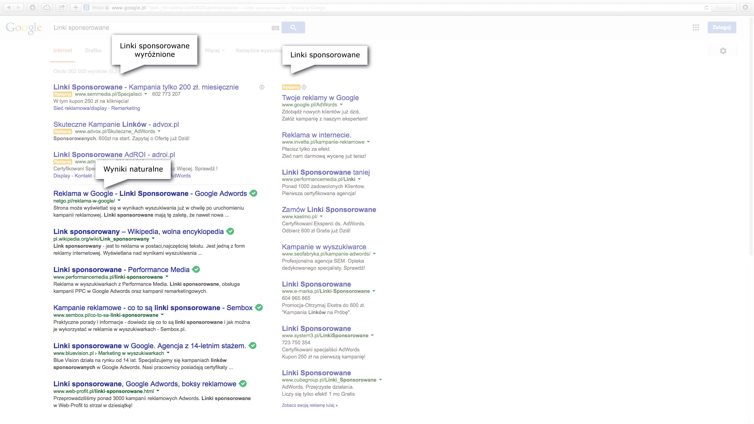754x424 pixels.
Task: Click green checkmark beside Performance Media result
Action: click(x=196, y=269)
